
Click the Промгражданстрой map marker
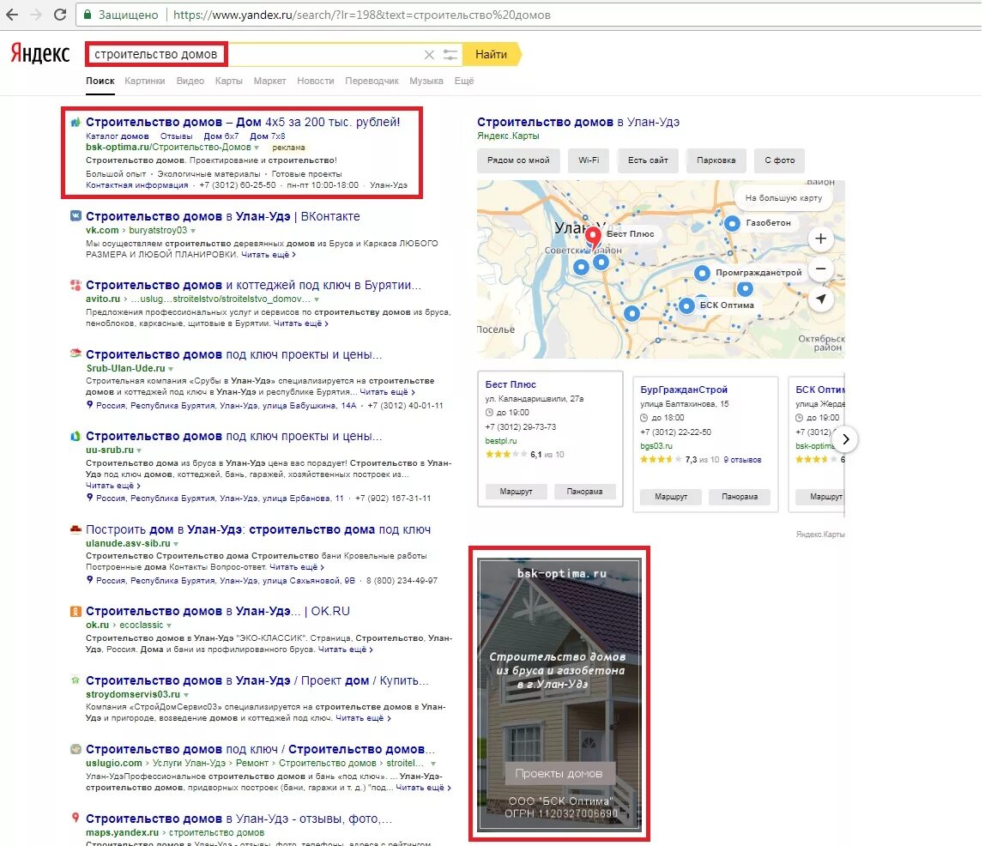click(x=703, y=273)
